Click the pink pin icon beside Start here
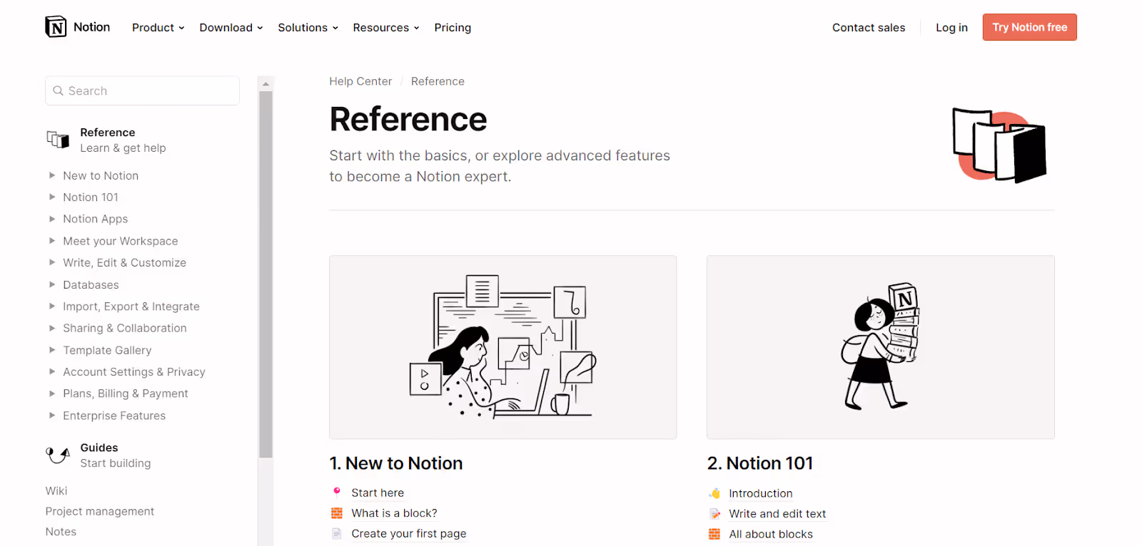 pyautogui.click(x=337, y=491)
